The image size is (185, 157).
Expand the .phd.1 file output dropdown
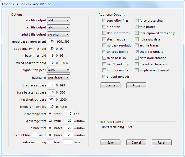coord(59,34)
